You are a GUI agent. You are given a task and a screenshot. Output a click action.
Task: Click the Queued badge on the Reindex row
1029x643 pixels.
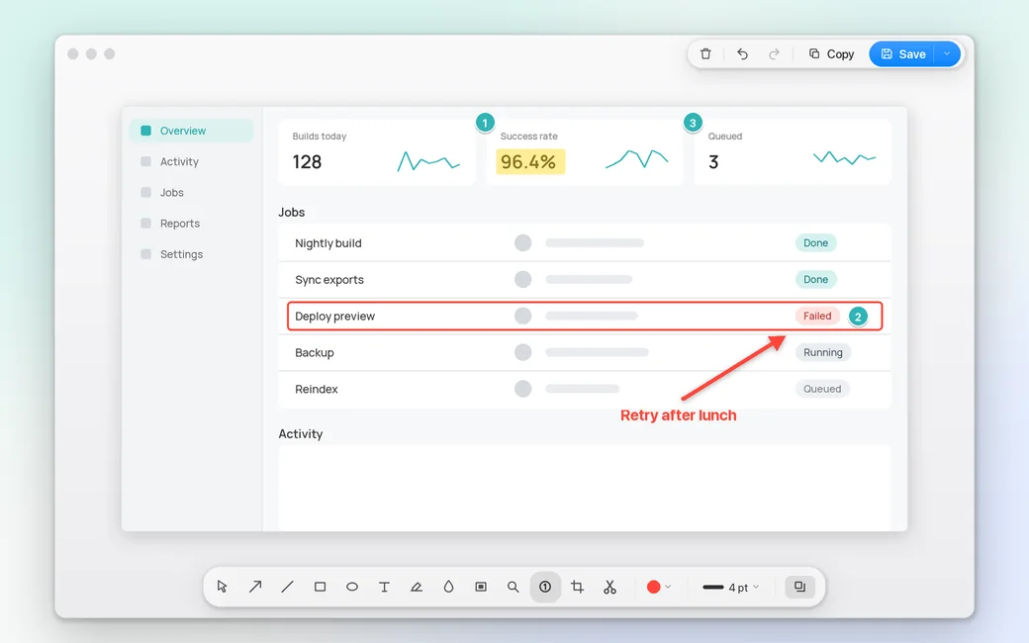[x=822, y=389]
